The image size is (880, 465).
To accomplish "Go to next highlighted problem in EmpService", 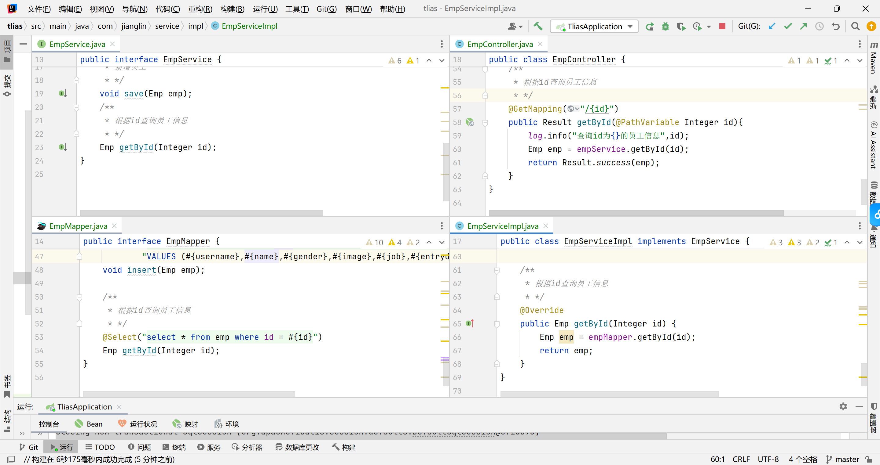I will coord(442,60).
